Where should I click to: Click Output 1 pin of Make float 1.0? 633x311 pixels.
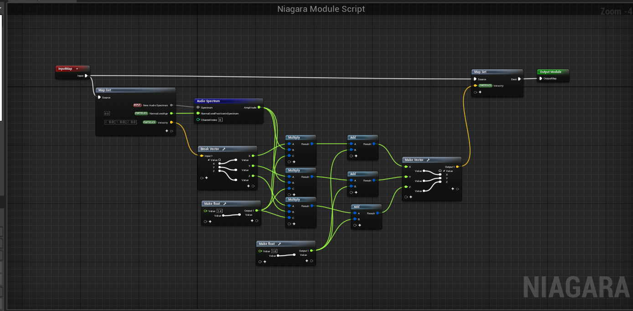pyautogui.click(x=311, y=251)
